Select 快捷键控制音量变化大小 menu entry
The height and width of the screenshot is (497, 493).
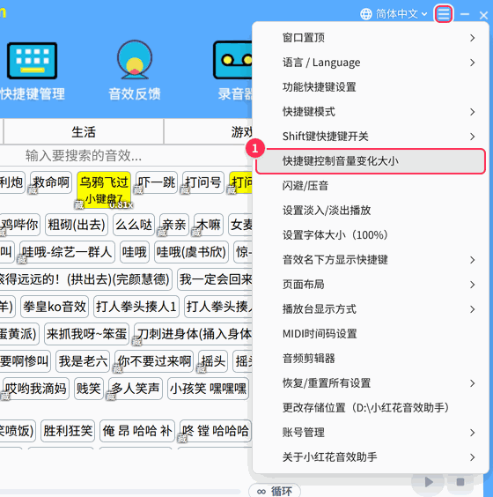click(x=371, y=161)
